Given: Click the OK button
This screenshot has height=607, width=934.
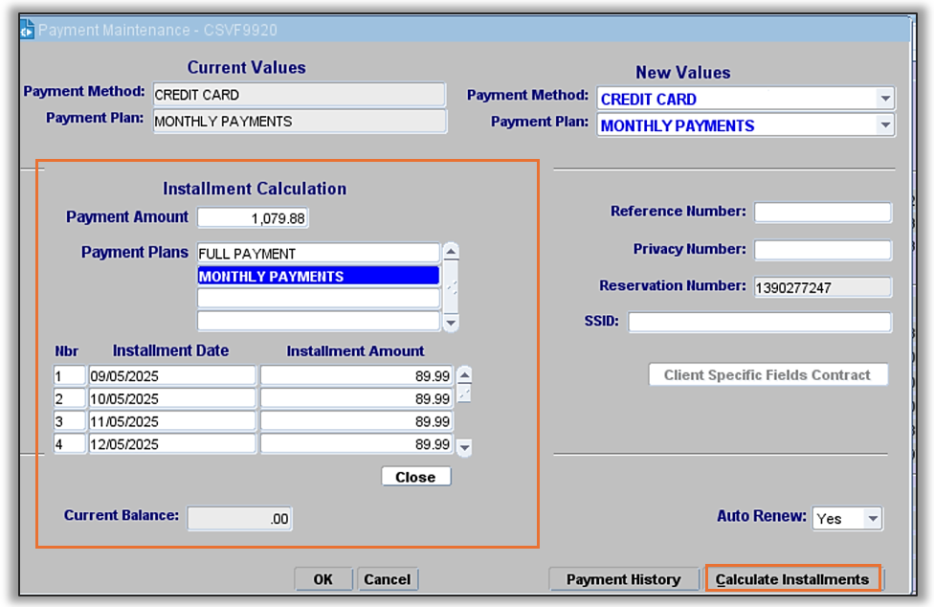Looking at the screenshot, I should click(x=323, y=579).
